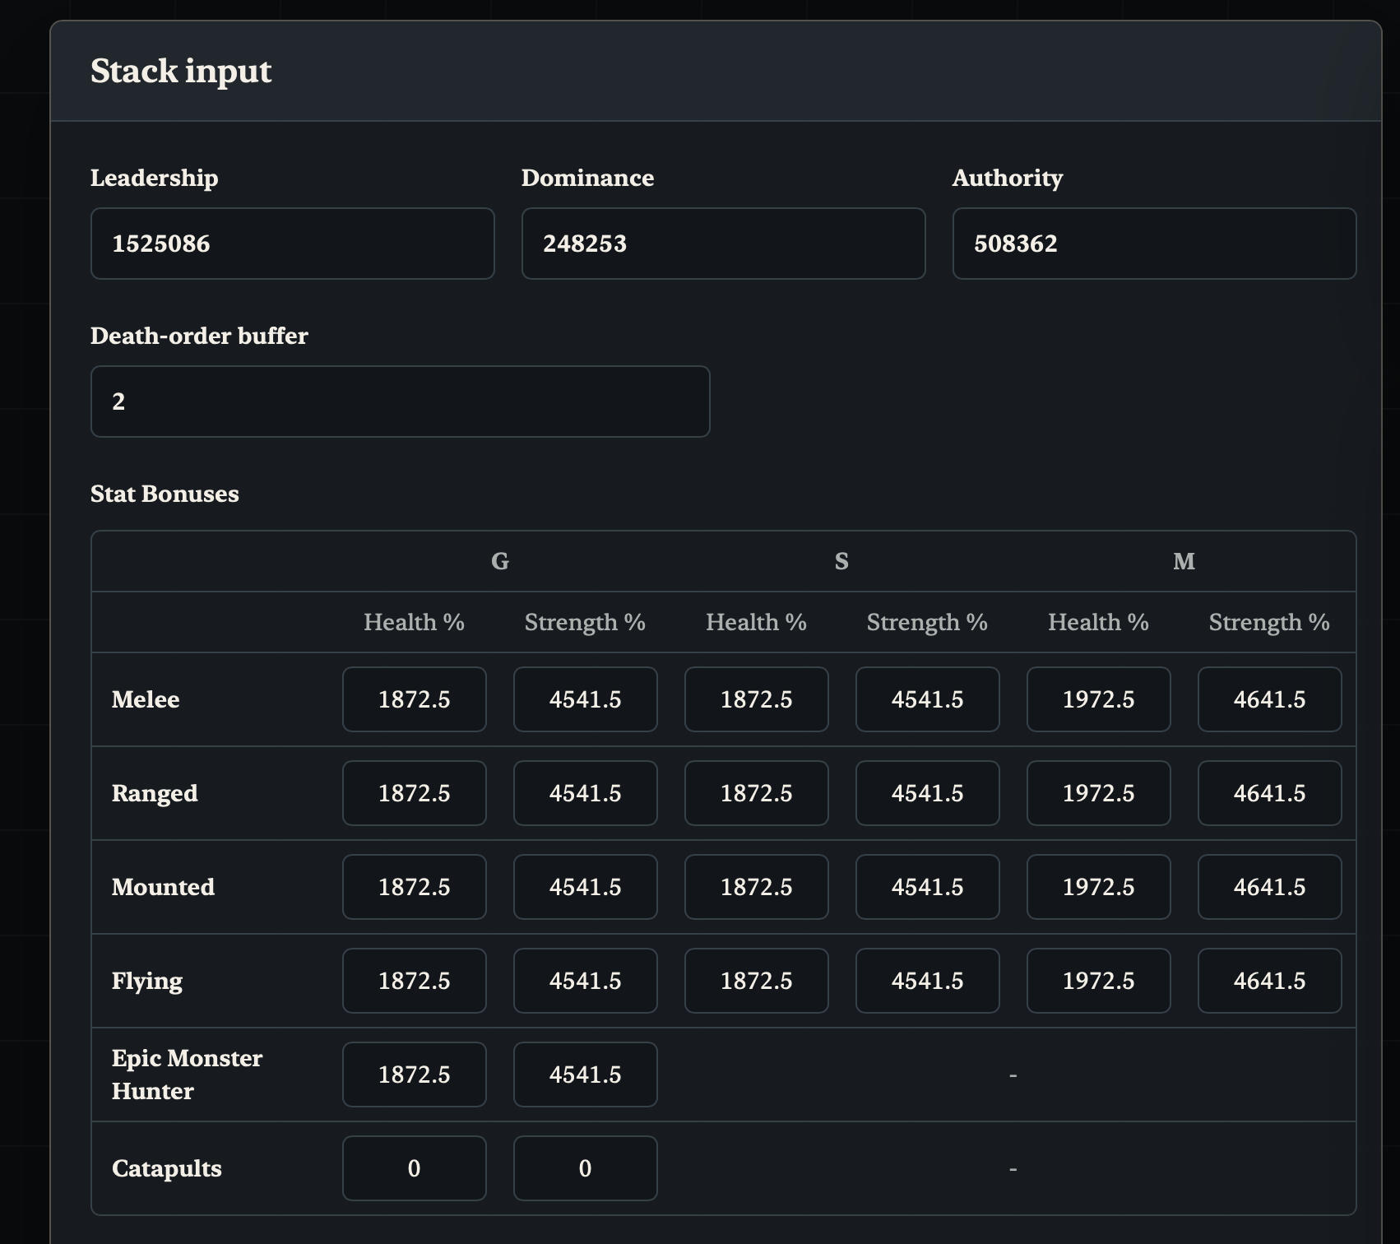This screenshot has width=1400, height=1244.
Task: Click Ranged G Strength % field
Action: coord(585,793)
